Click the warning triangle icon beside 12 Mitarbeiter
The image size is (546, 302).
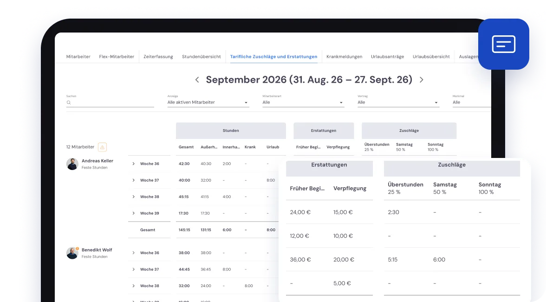coord(102,147)
